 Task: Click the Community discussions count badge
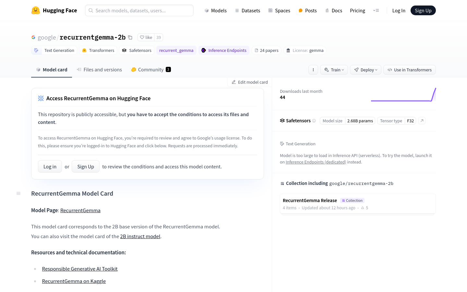[168, 69]
